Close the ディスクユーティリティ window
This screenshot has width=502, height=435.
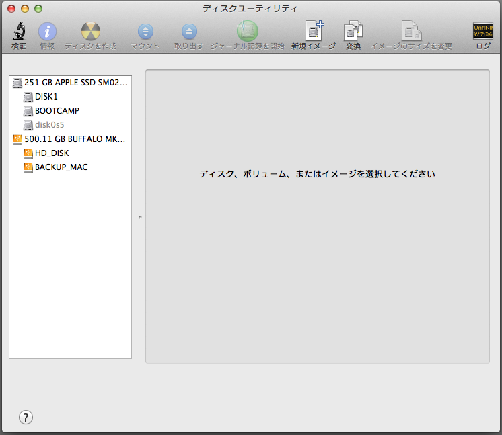coord(11,9)
